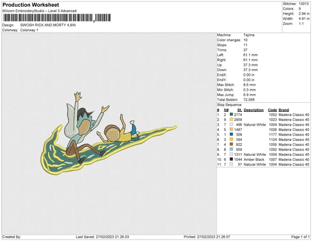Click the Stops value 11
Screen dimensions: 312x241
[x=245, y=45]
